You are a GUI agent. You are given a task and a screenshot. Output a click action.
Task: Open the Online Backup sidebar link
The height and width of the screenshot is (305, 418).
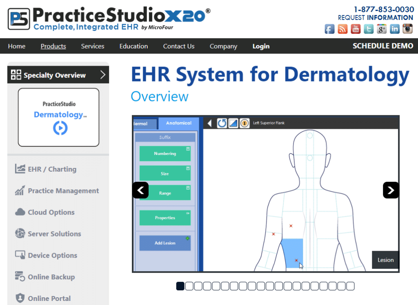tap(51, 277)
